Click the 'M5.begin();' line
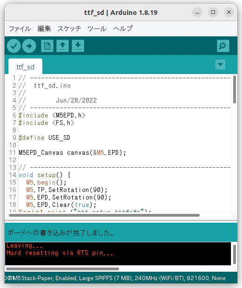The height and width of the screenshot is (288, 242). click(46, 182)
